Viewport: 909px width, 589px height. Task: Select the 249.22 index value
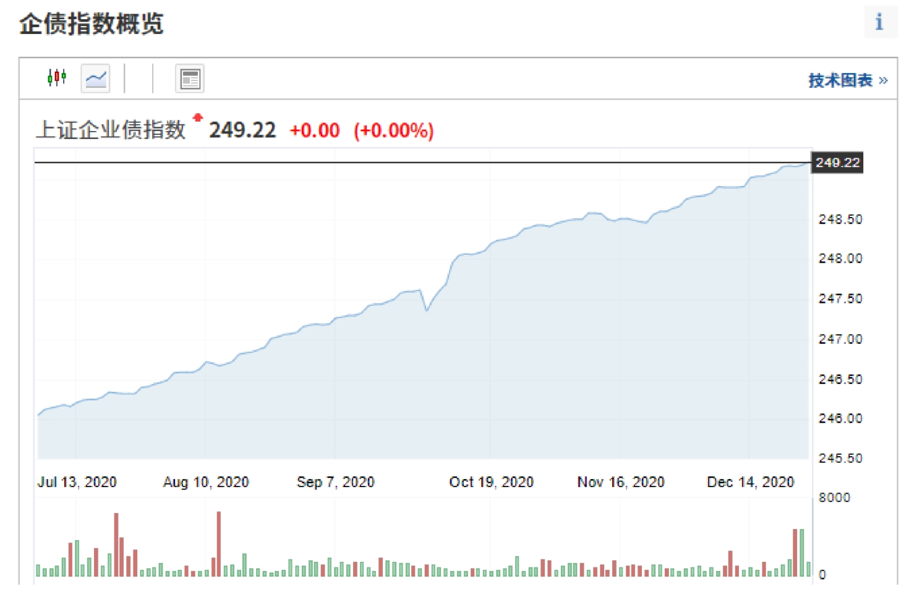click(242, 130)
